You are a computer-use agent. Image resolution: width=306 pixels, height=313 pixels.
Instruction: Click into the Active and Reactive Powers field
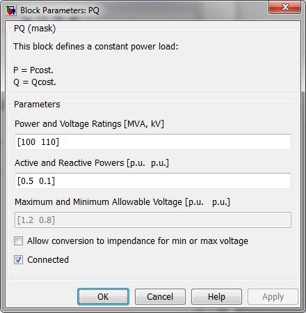153,181
